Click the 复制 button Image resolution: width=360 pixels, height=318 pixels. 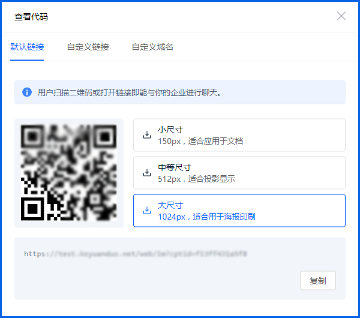click(318, 281)
